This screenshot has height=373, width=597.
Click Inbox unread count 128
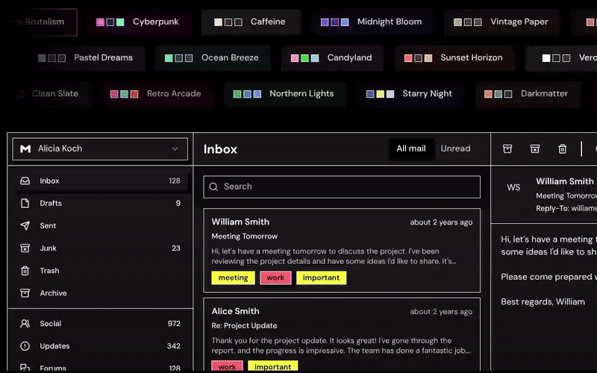click(175, 181)
